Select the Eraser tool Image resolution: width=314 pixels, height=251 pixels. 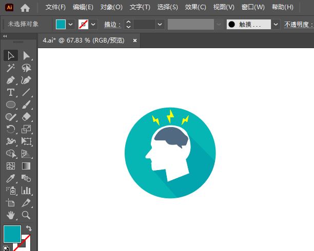coord(26,117)
